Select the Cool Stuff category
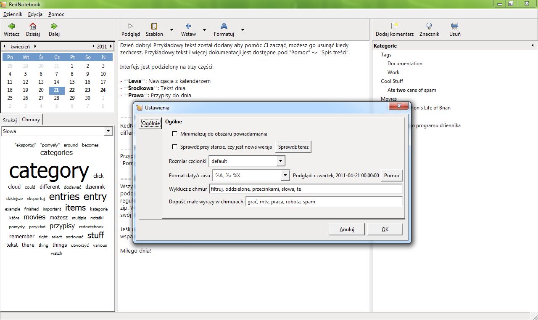Viewport: 538px width, 320px height. coord(392,81)
